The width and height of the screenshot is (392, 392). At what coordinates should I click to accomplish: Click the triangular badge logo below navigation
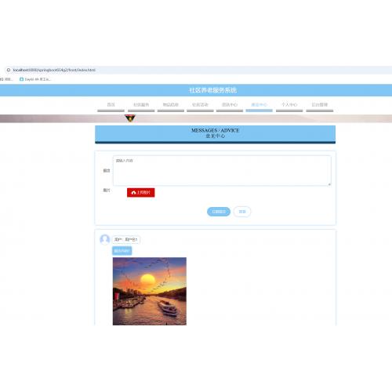pos(130,118)
